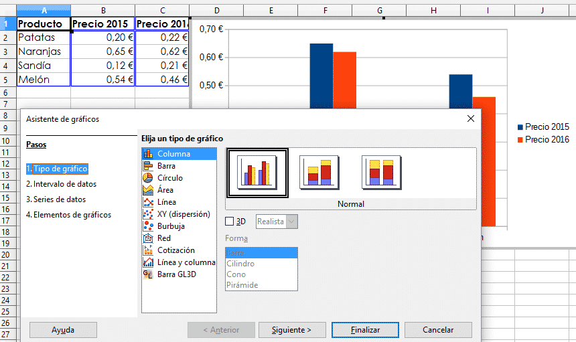Select cell B4 with 0,12 €

(x=103, y=66)
